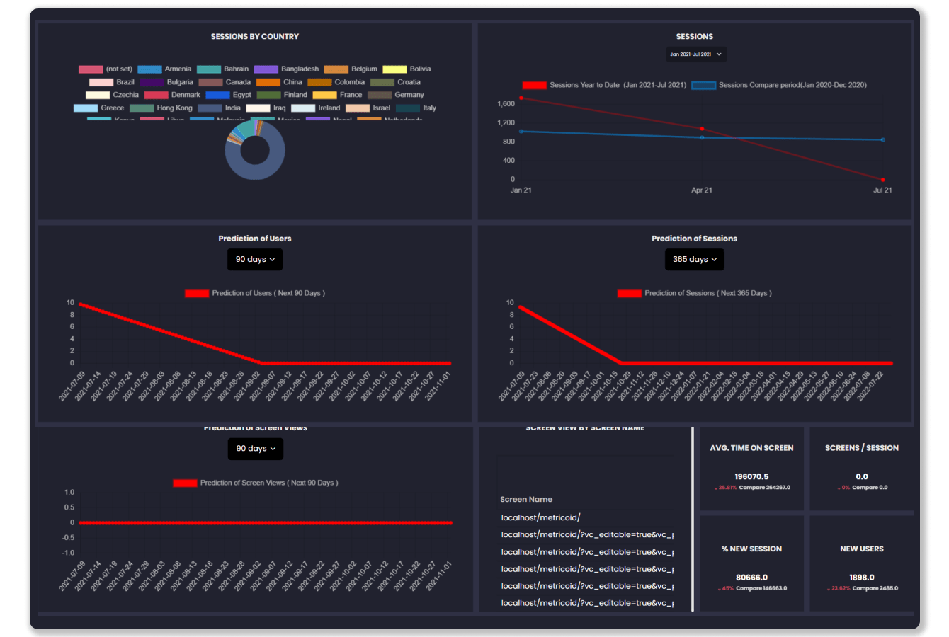Click the Prediction of Users heading
Image resolution: width=949 pixels, height=637 pixels.
tap(255, 239)
